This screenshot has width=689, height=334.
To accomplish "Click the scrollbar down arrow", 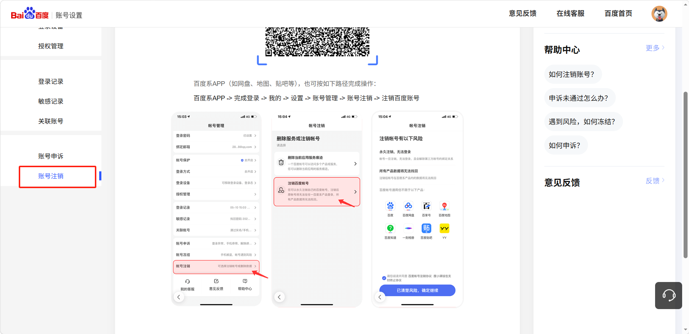I will (x=685, y=330).
